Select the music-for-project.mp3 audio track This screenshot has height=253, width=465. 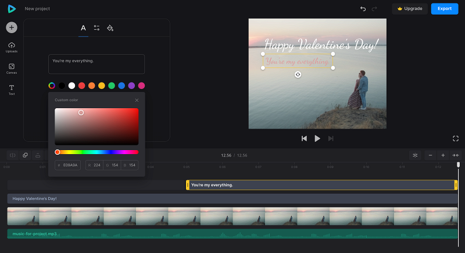pyautogui.click(x=232, y=234)
